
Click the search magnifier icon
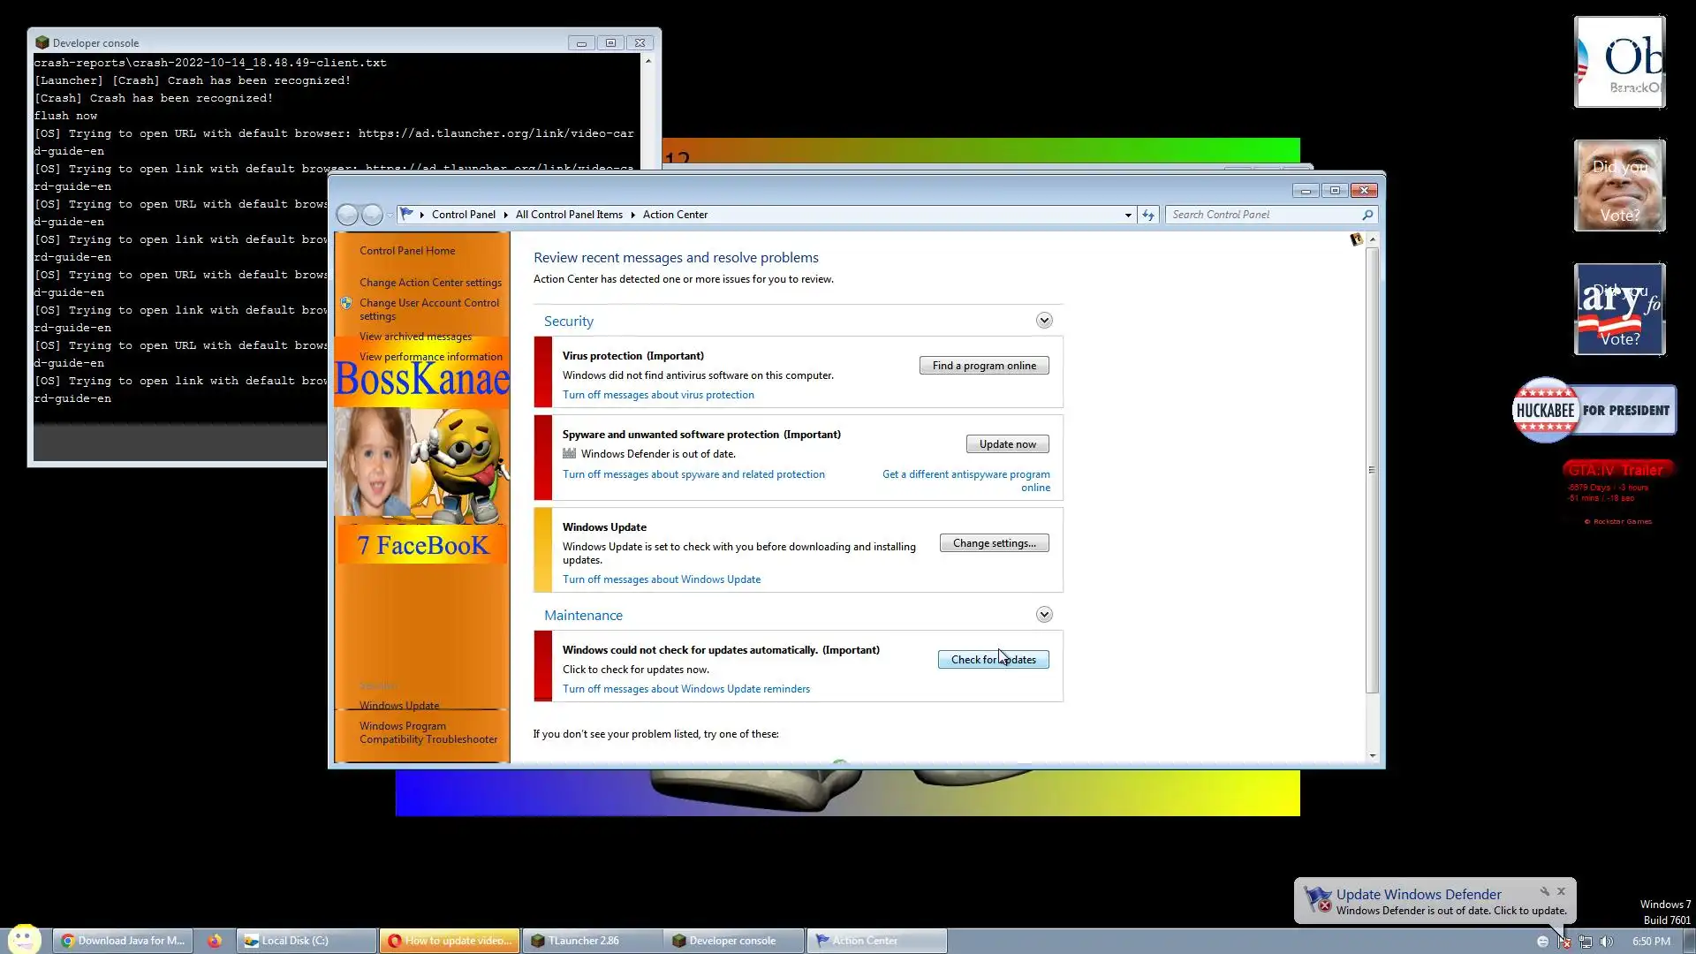[x=1367, y=215]
